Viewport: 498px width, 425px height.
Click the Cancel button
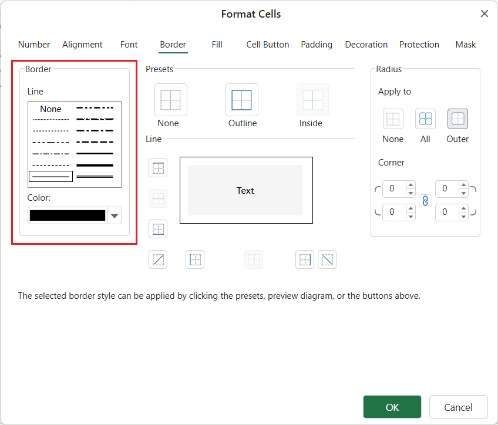click(x=458, y=407)
